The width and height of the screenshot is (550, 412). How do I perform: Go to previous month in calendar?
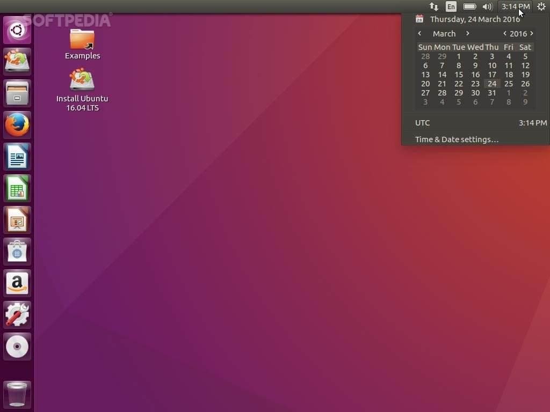(420, 33)
